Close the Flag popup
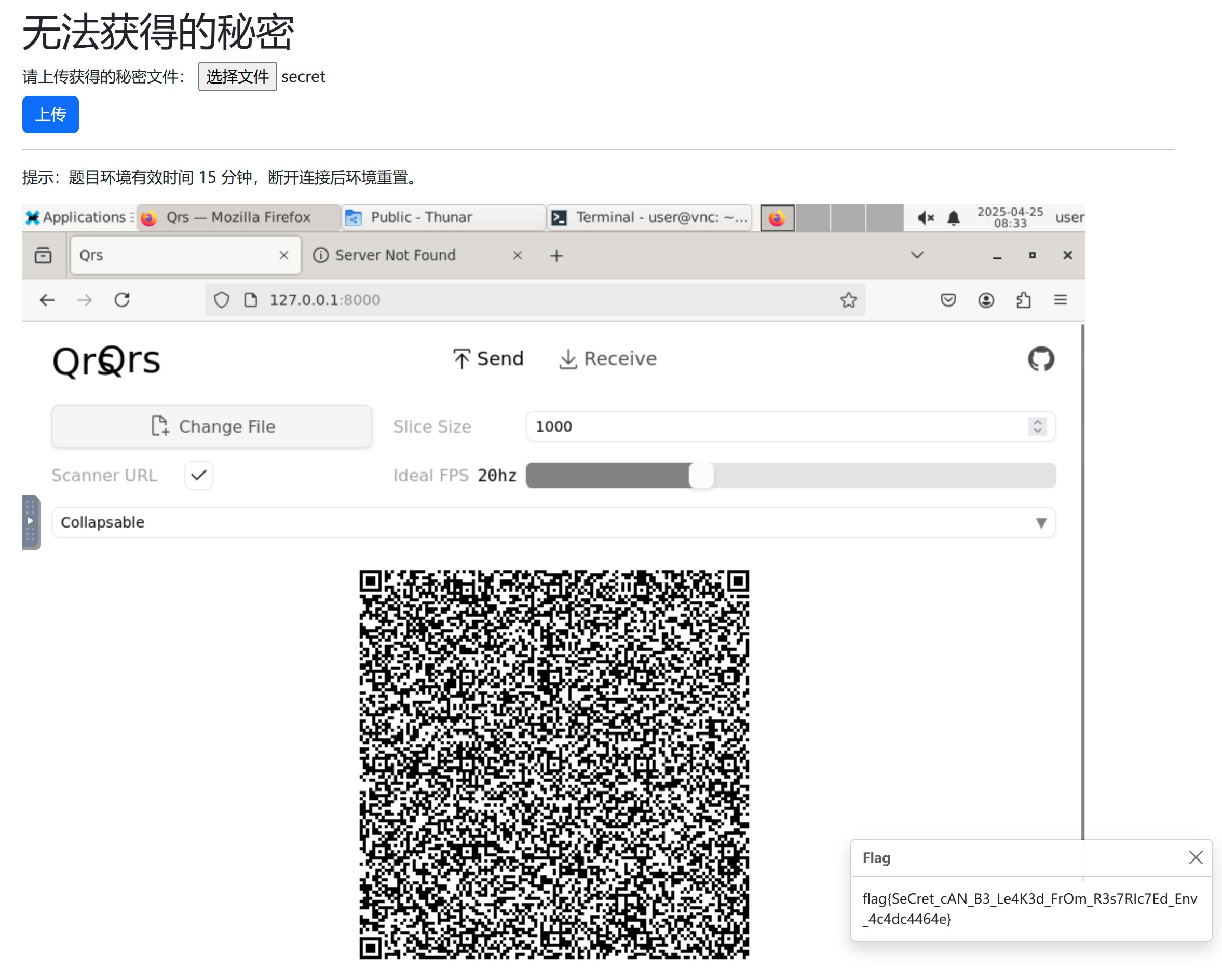 click(x=1196, y=857)
